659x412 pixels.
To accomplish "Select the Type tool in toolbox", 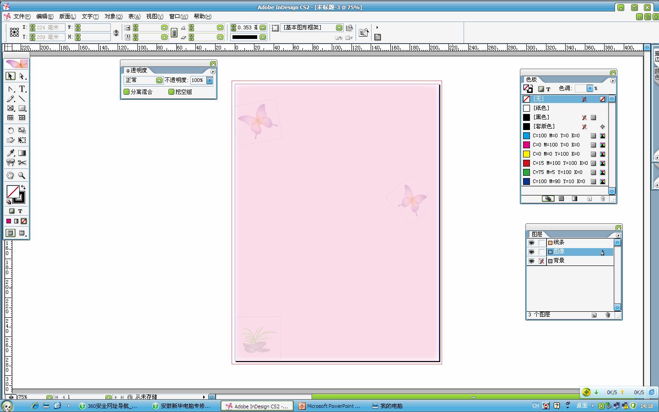I will [x=22, y=89].
